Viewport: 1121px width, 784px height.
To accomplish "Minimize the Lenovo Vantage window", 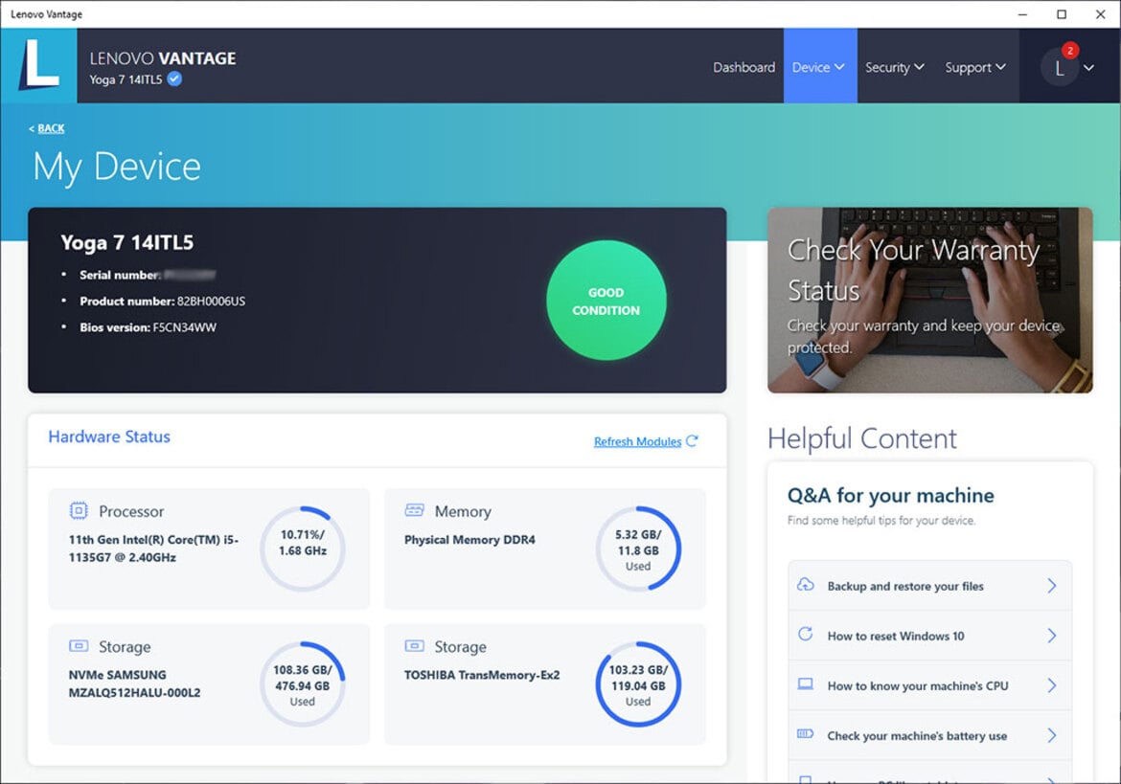I will (x=1023, y=14).
